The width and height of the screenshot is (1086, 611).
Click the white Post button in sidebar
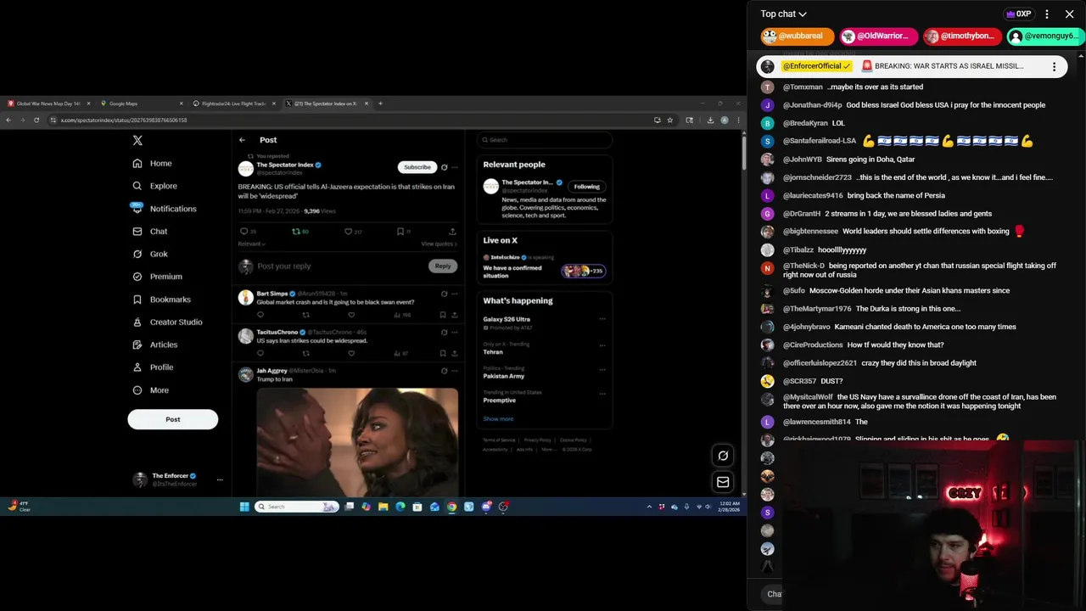tap(173, 419)
